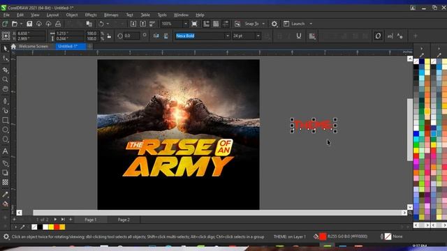Click the Rise of an Army poster image
The width and height of the screenshot is (447, 251).
(x=179, y=135)
